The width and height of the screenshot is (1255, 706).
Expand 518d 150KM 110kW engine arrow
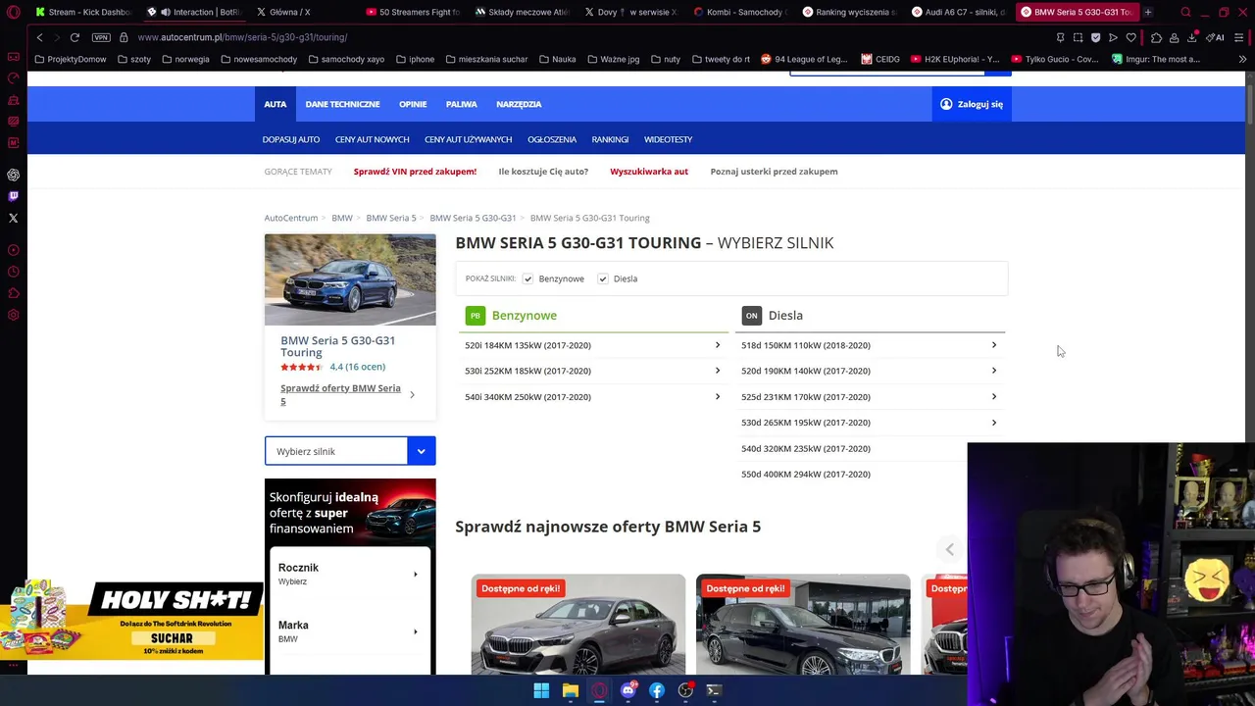coord(993,345)
